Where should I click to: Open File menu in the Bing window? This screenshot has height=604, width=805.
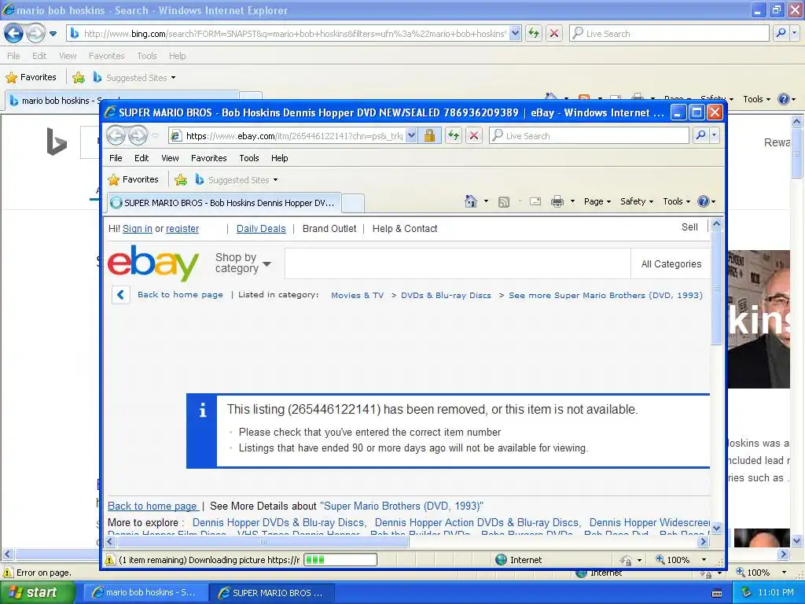(x=13, y=56)
